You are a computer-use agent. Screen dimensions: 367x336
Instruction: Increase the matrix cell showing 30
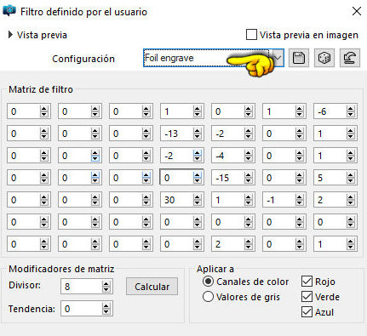click(197, 197)
